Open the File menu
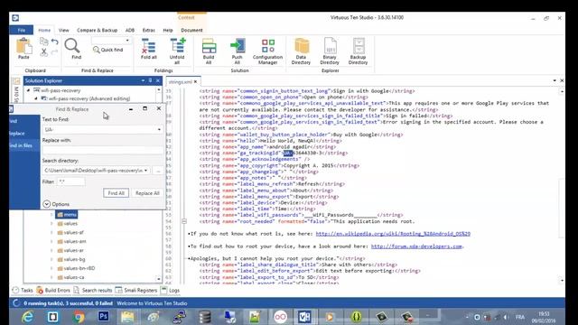This screenshot has height=325, width=578. 22,30
